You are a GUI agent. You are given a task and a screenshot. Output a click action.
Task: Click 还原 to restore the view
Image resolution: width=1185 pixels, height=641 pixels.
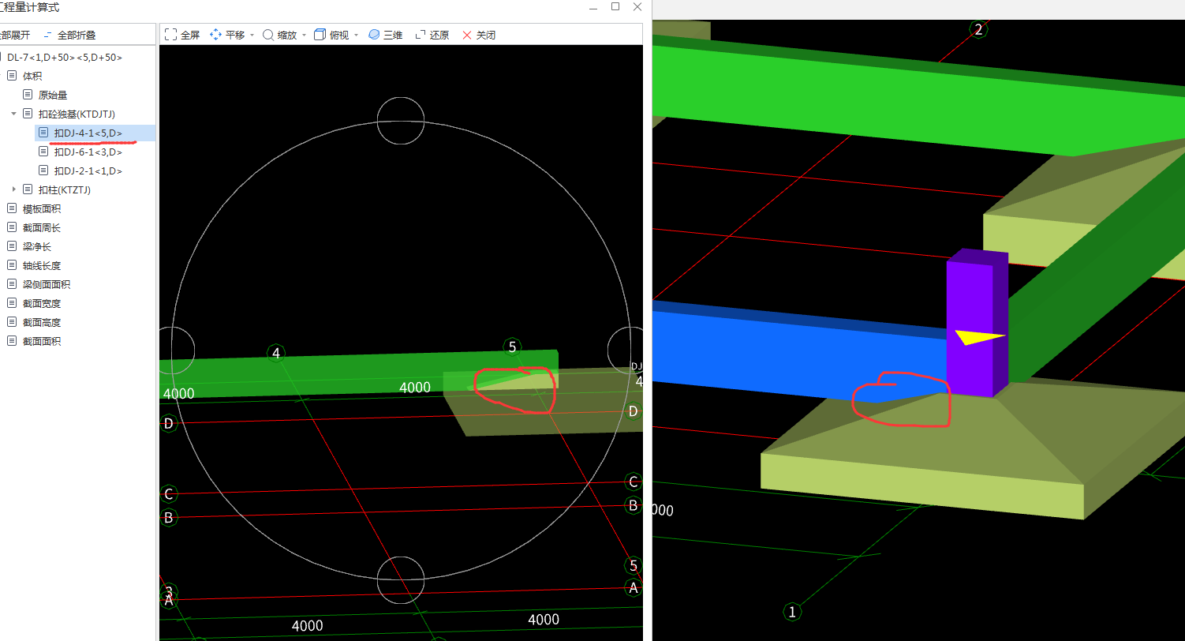coord(432,36)
